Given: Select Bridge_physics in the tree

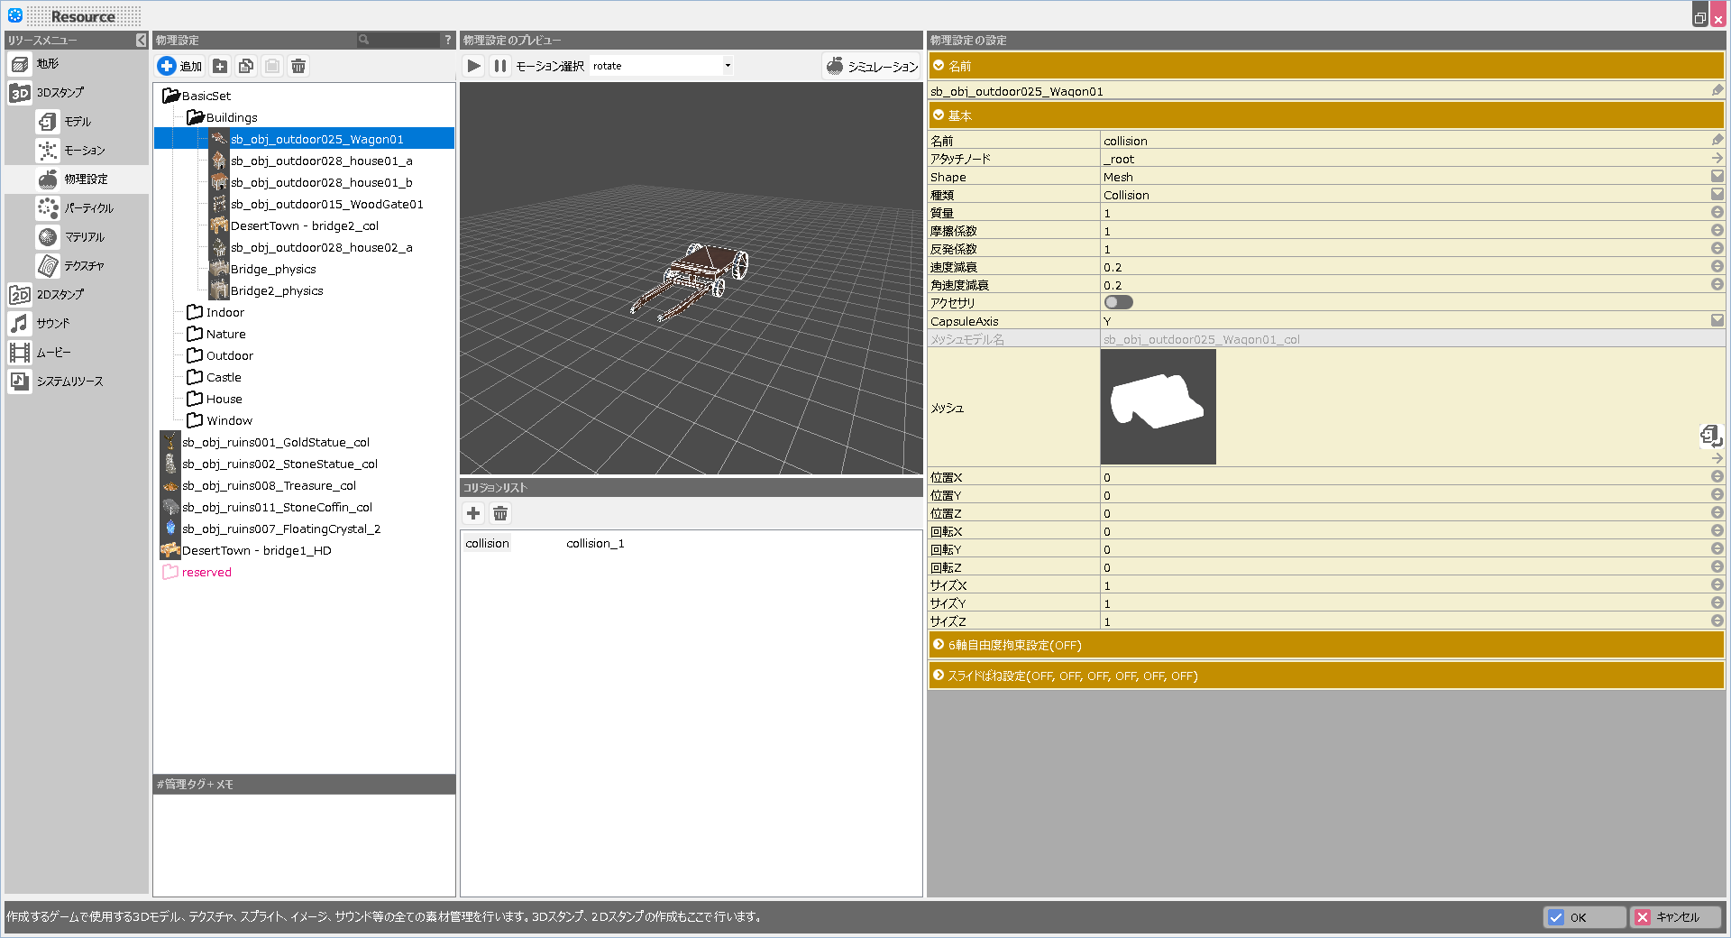Looking at the screenshot, I should coord(272,270).
